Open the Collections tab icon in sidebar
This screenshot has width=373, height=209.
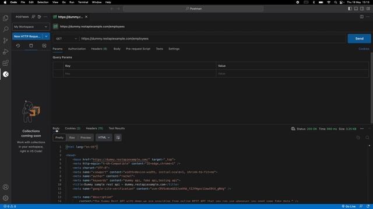click(x=31, y=45)
